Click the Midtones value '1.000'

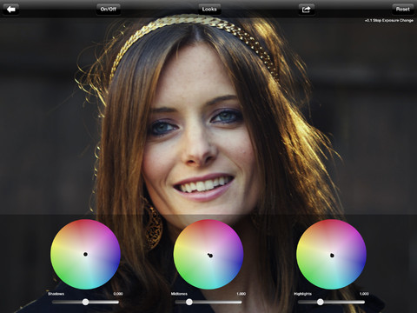point(241,294)
